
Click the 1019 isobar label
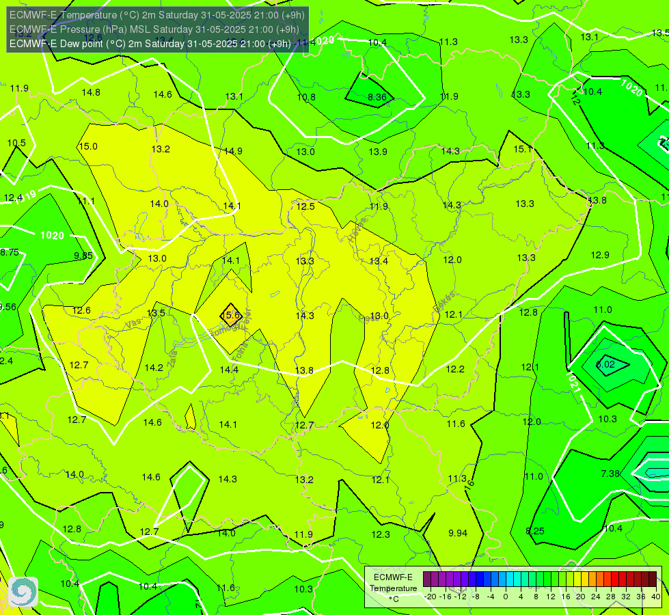25,197
